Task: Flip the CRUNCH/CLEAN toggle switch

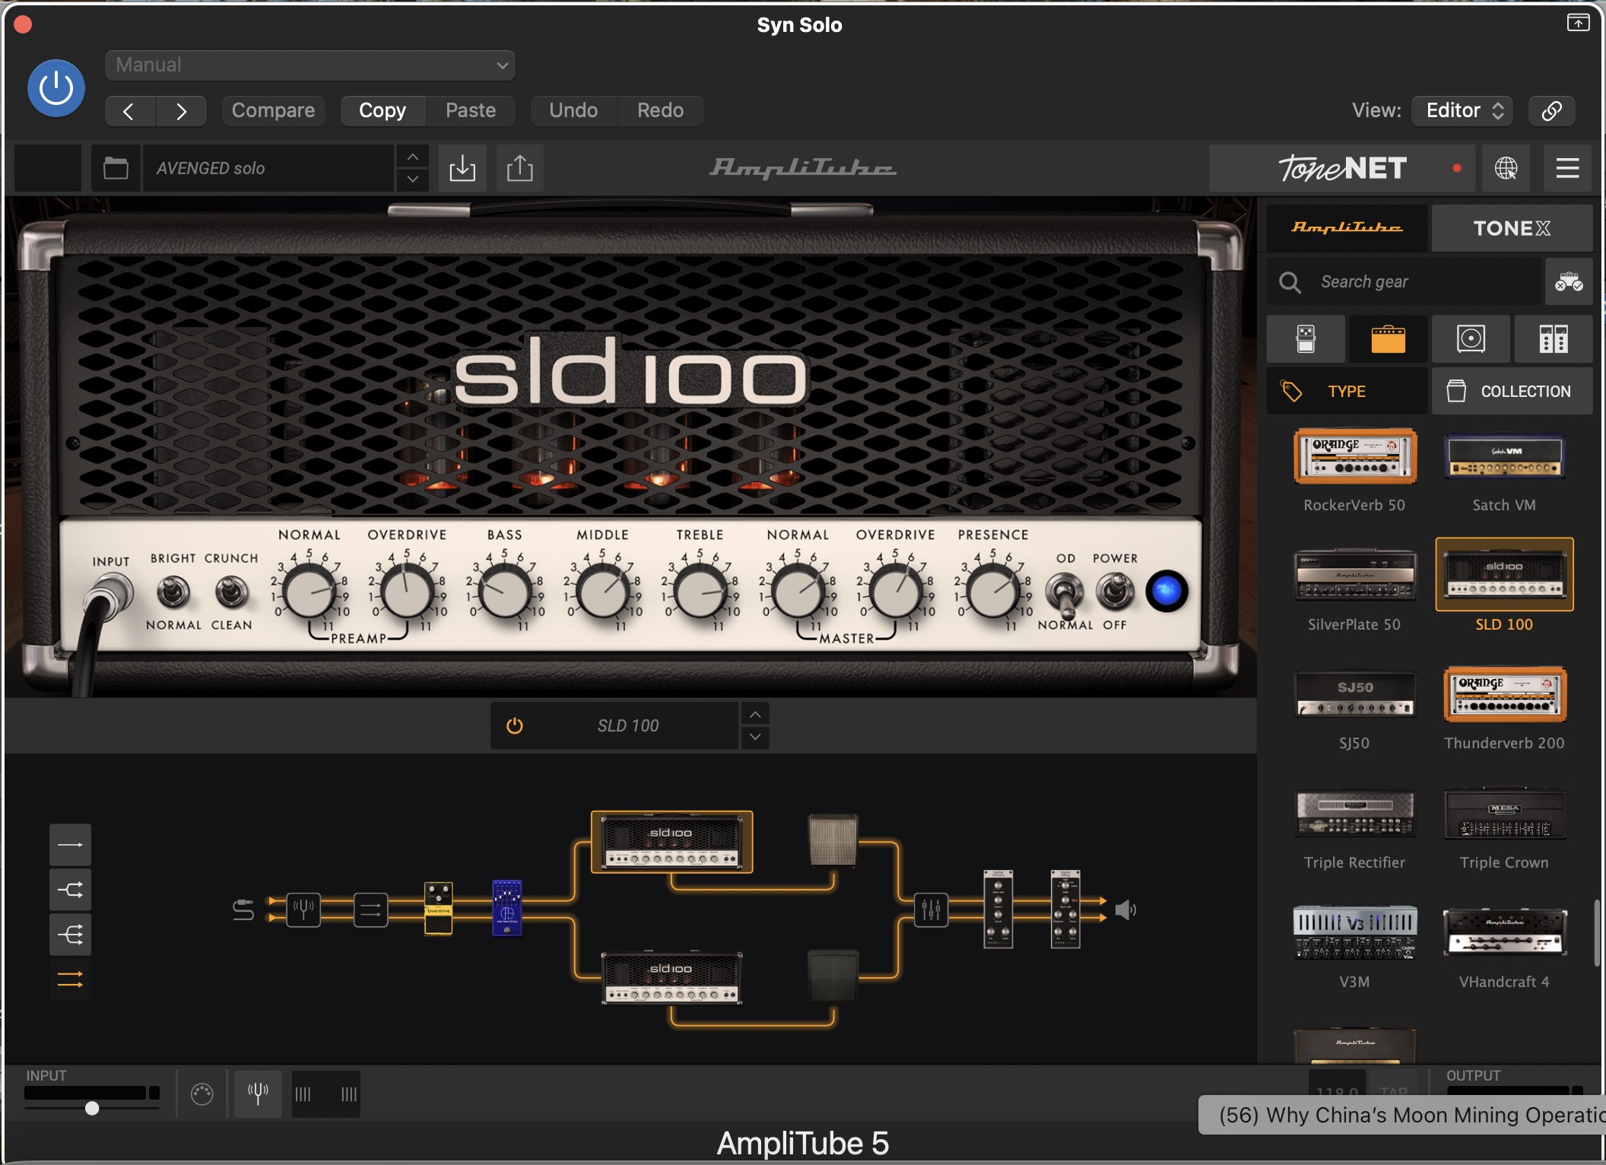Action: (x=231, y=592)
